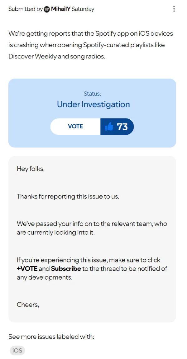
Task: Click the bold +VOTE text in reply
Action: point(27,269)
